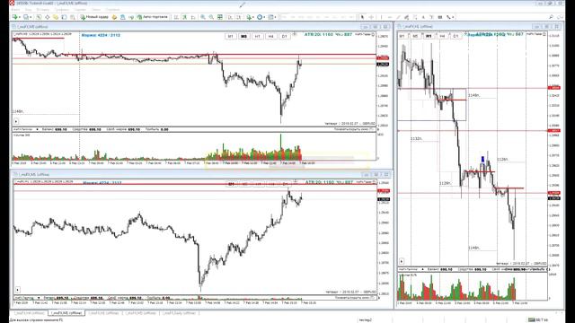Open the Insert menu
The height and width of the screenshot is (323, 575).
click(43, 10)
